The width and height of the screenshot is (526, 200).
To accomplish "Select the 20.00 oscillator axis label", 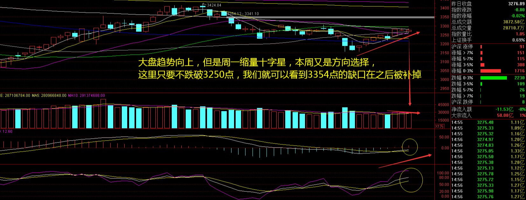I will (x=444, y=191).
